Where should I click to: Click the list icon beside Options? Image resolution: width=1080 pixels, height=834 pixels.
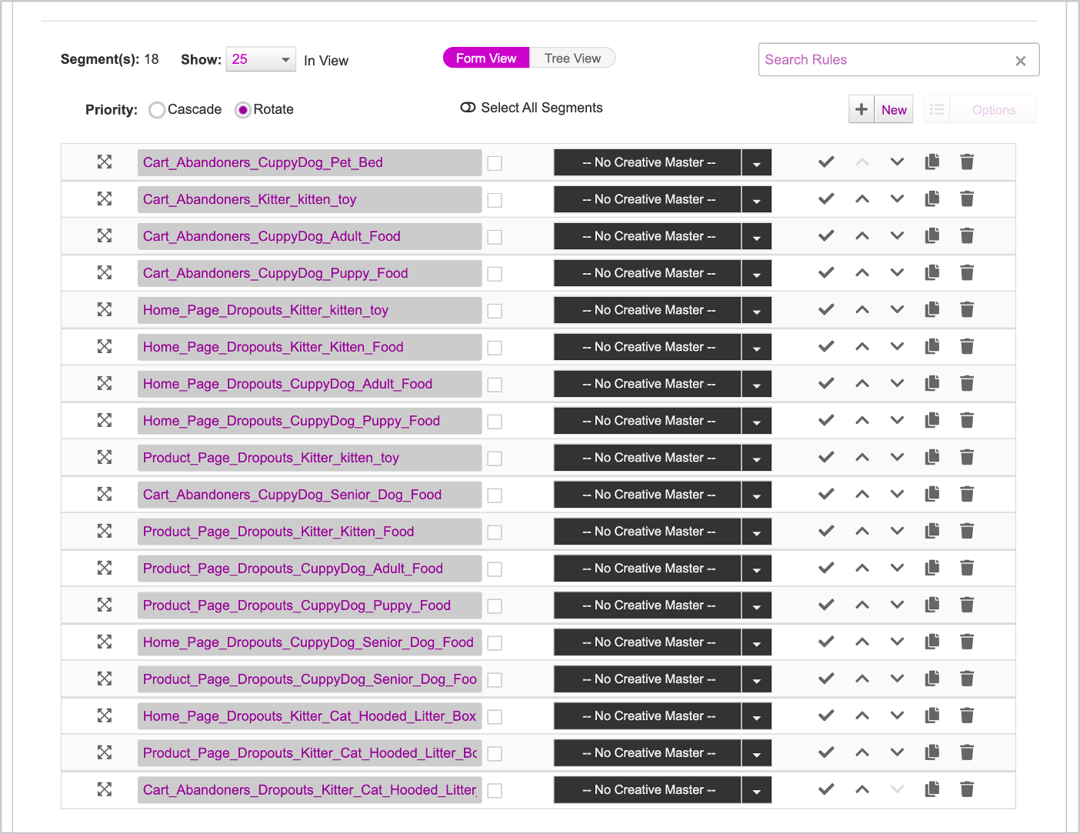(937, 109)
